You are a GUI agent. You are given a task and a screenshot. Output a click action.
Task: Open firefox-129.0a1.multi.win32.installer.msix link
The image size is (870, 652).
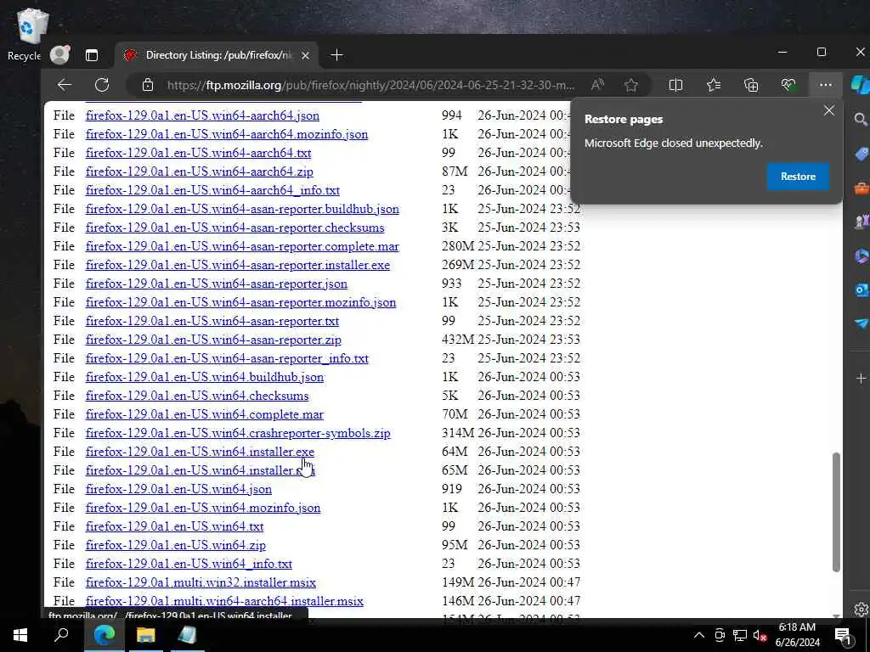(x=201, y=582)
